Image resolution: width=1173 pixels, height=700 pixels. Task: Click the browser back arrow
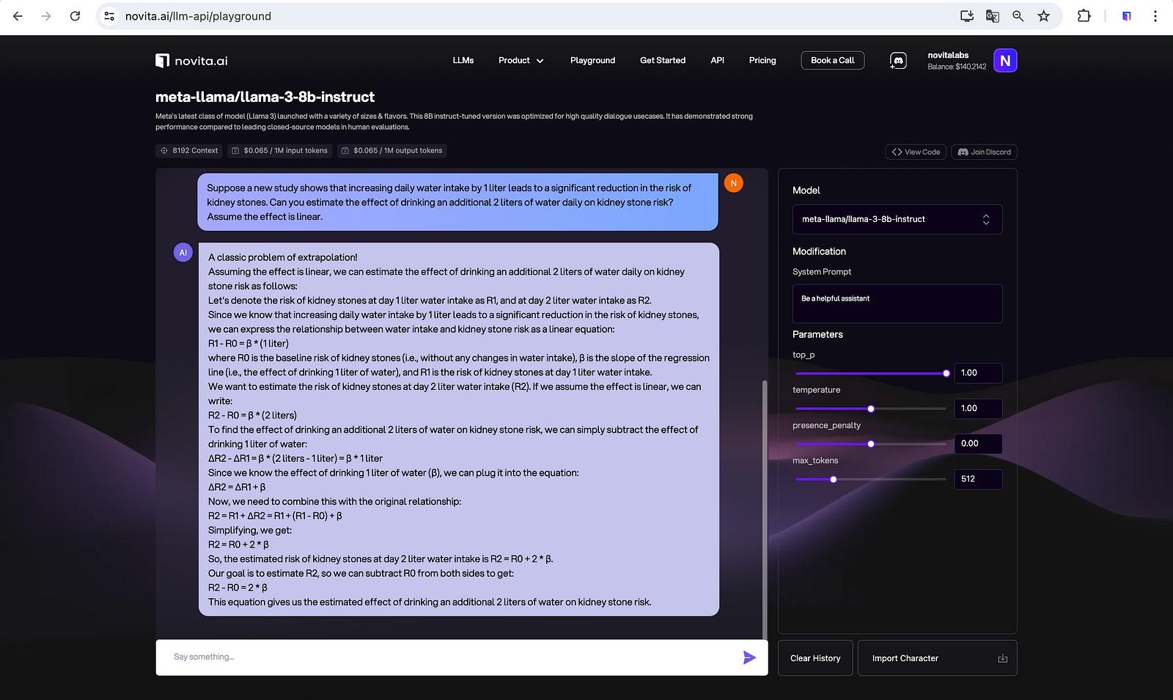18,16
